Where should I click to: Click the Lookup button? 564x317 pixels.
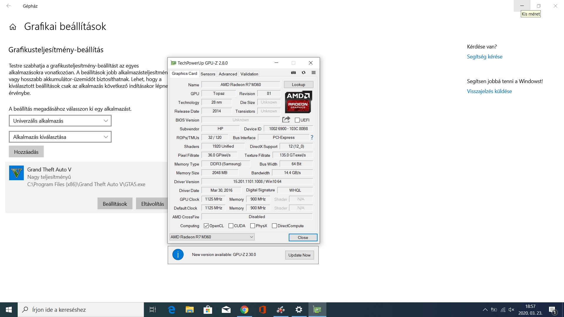(x=298, y=85)
